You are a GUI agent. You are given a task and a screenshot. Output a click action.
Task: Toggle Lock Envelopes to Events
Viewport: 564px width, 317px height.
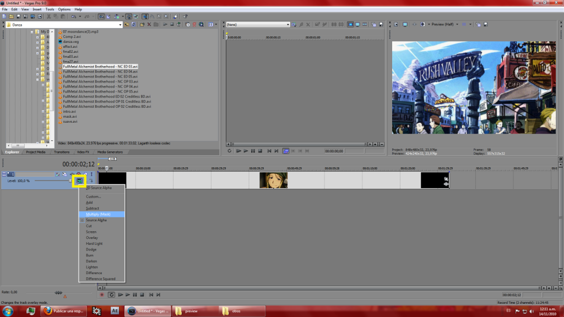pyautogui.click(x=128, y=17)
